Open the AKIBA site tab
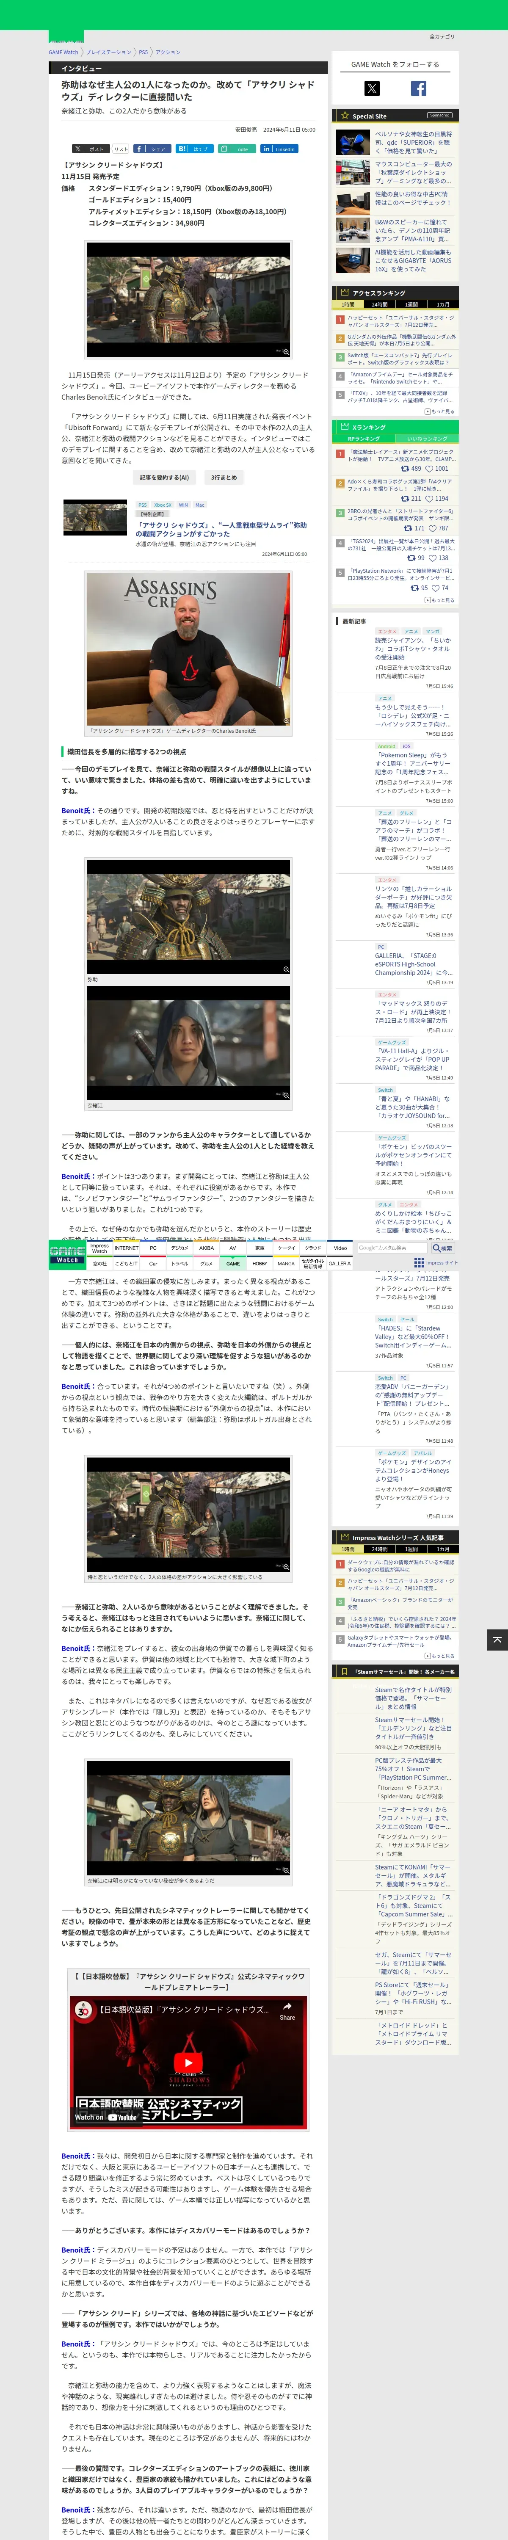This screenshot has height=2540, width=508. click(206, 1248)
